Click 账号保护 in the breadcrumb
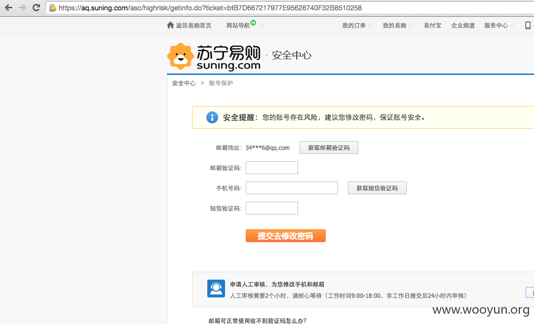Viewport: 534px width, 324px height. pyautogui.click(x=221, y=83)
